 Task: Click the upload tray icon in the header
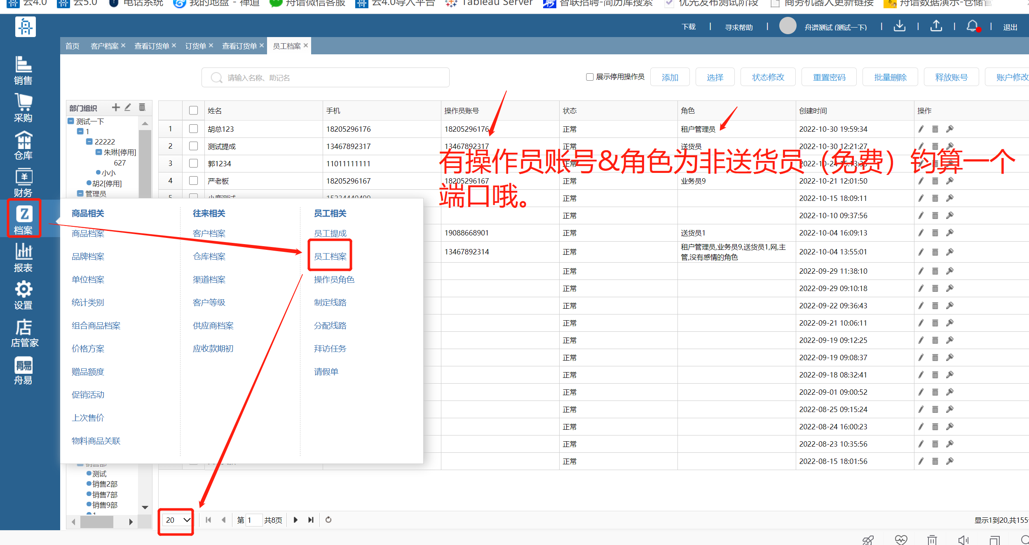pos(936,26)
